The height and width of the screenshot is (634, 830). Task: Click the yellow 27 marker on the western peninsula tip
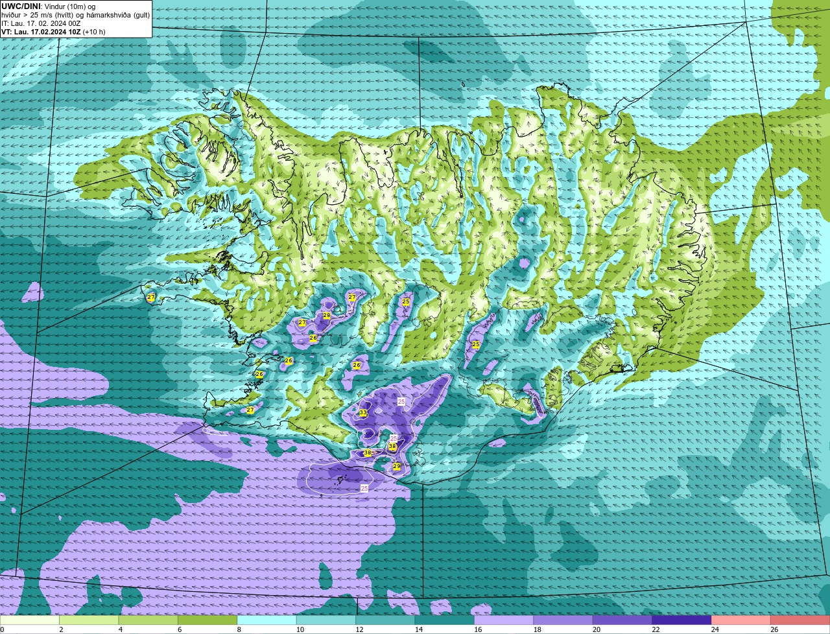pyautogui.click(x=151, y=298)
